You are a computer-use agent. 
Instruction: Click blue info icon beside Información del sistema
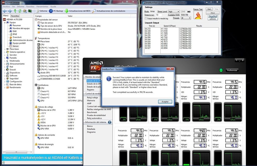click(110, 122)
